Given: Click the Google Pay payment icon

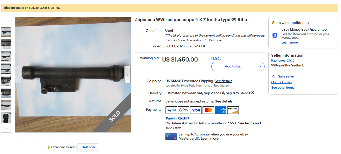Looking at the screenshot, I should point(183,110).
